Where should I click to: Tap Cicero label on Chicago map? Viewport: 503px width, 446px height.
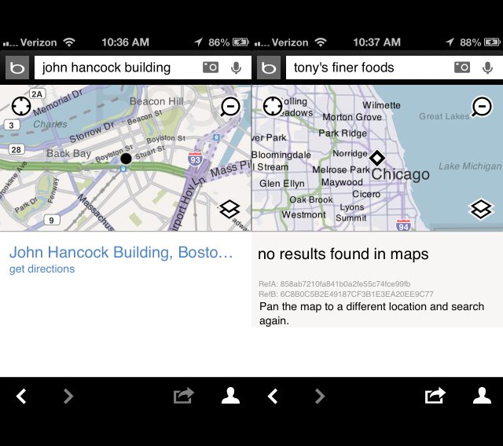click(x=366, y=194)
